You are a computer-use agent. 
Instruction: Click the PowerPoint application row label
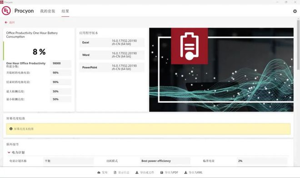90,67
